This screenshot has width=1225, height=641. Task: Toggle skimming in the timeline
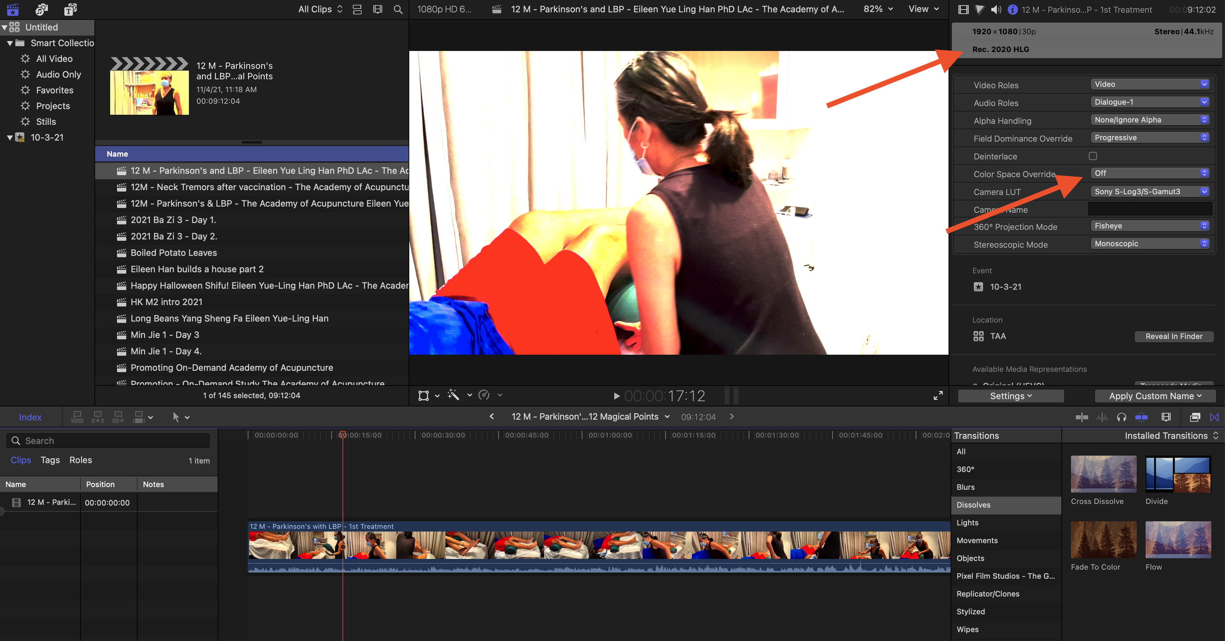pos(1081,417)
